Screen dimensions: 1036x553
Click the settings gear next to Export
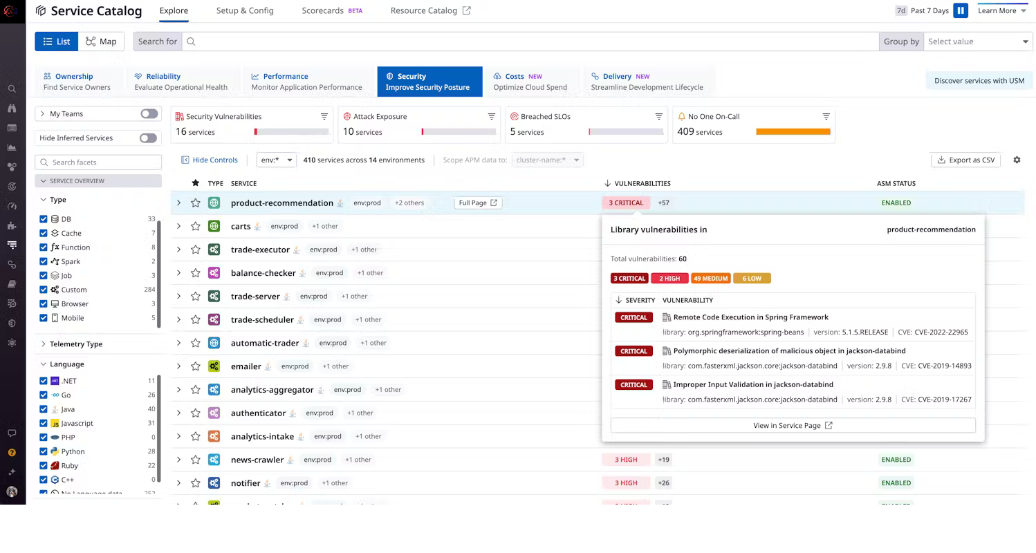point(1017,160)
